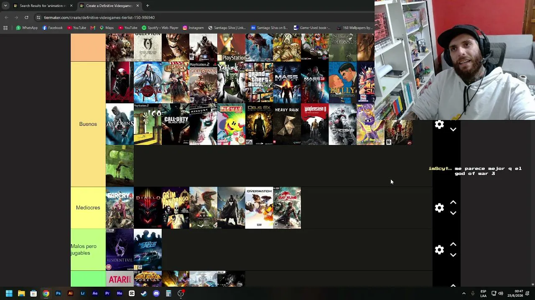This screenshot has height=300, width=535.
Task: Move the Mediocres tier down
Action: [453, 213]
